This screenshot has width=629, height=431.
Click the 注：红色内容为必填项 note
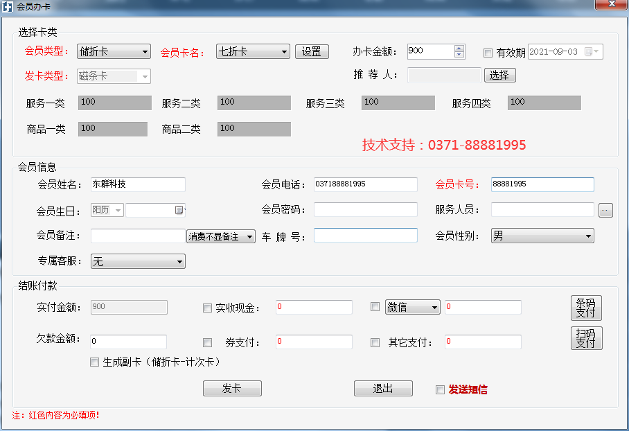[55, 415]
